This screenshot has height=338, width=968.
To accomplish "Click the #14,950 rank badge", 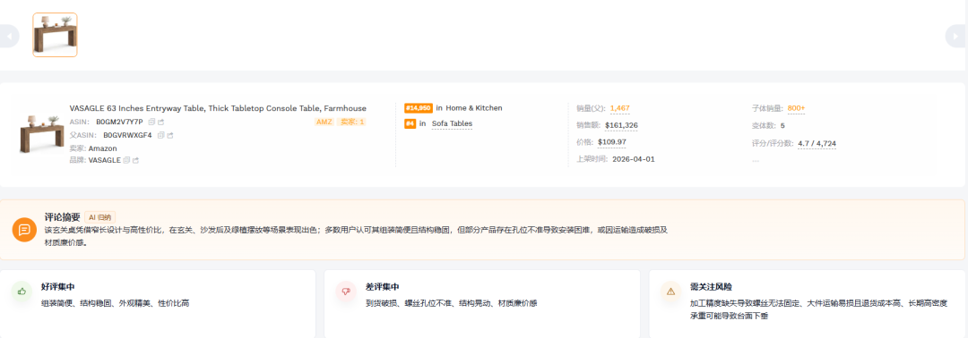I will tap(419, 107).
